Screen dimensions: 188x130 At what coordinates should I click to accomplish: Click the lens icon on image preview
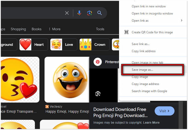coord(98,94)
